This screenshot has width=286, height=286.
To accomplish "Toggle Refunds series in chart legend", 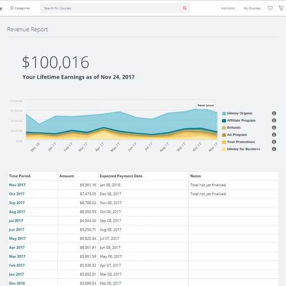I will click(234, 128).
